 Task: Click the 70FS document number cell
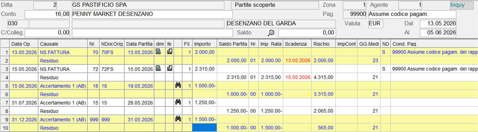coord(107,52)
